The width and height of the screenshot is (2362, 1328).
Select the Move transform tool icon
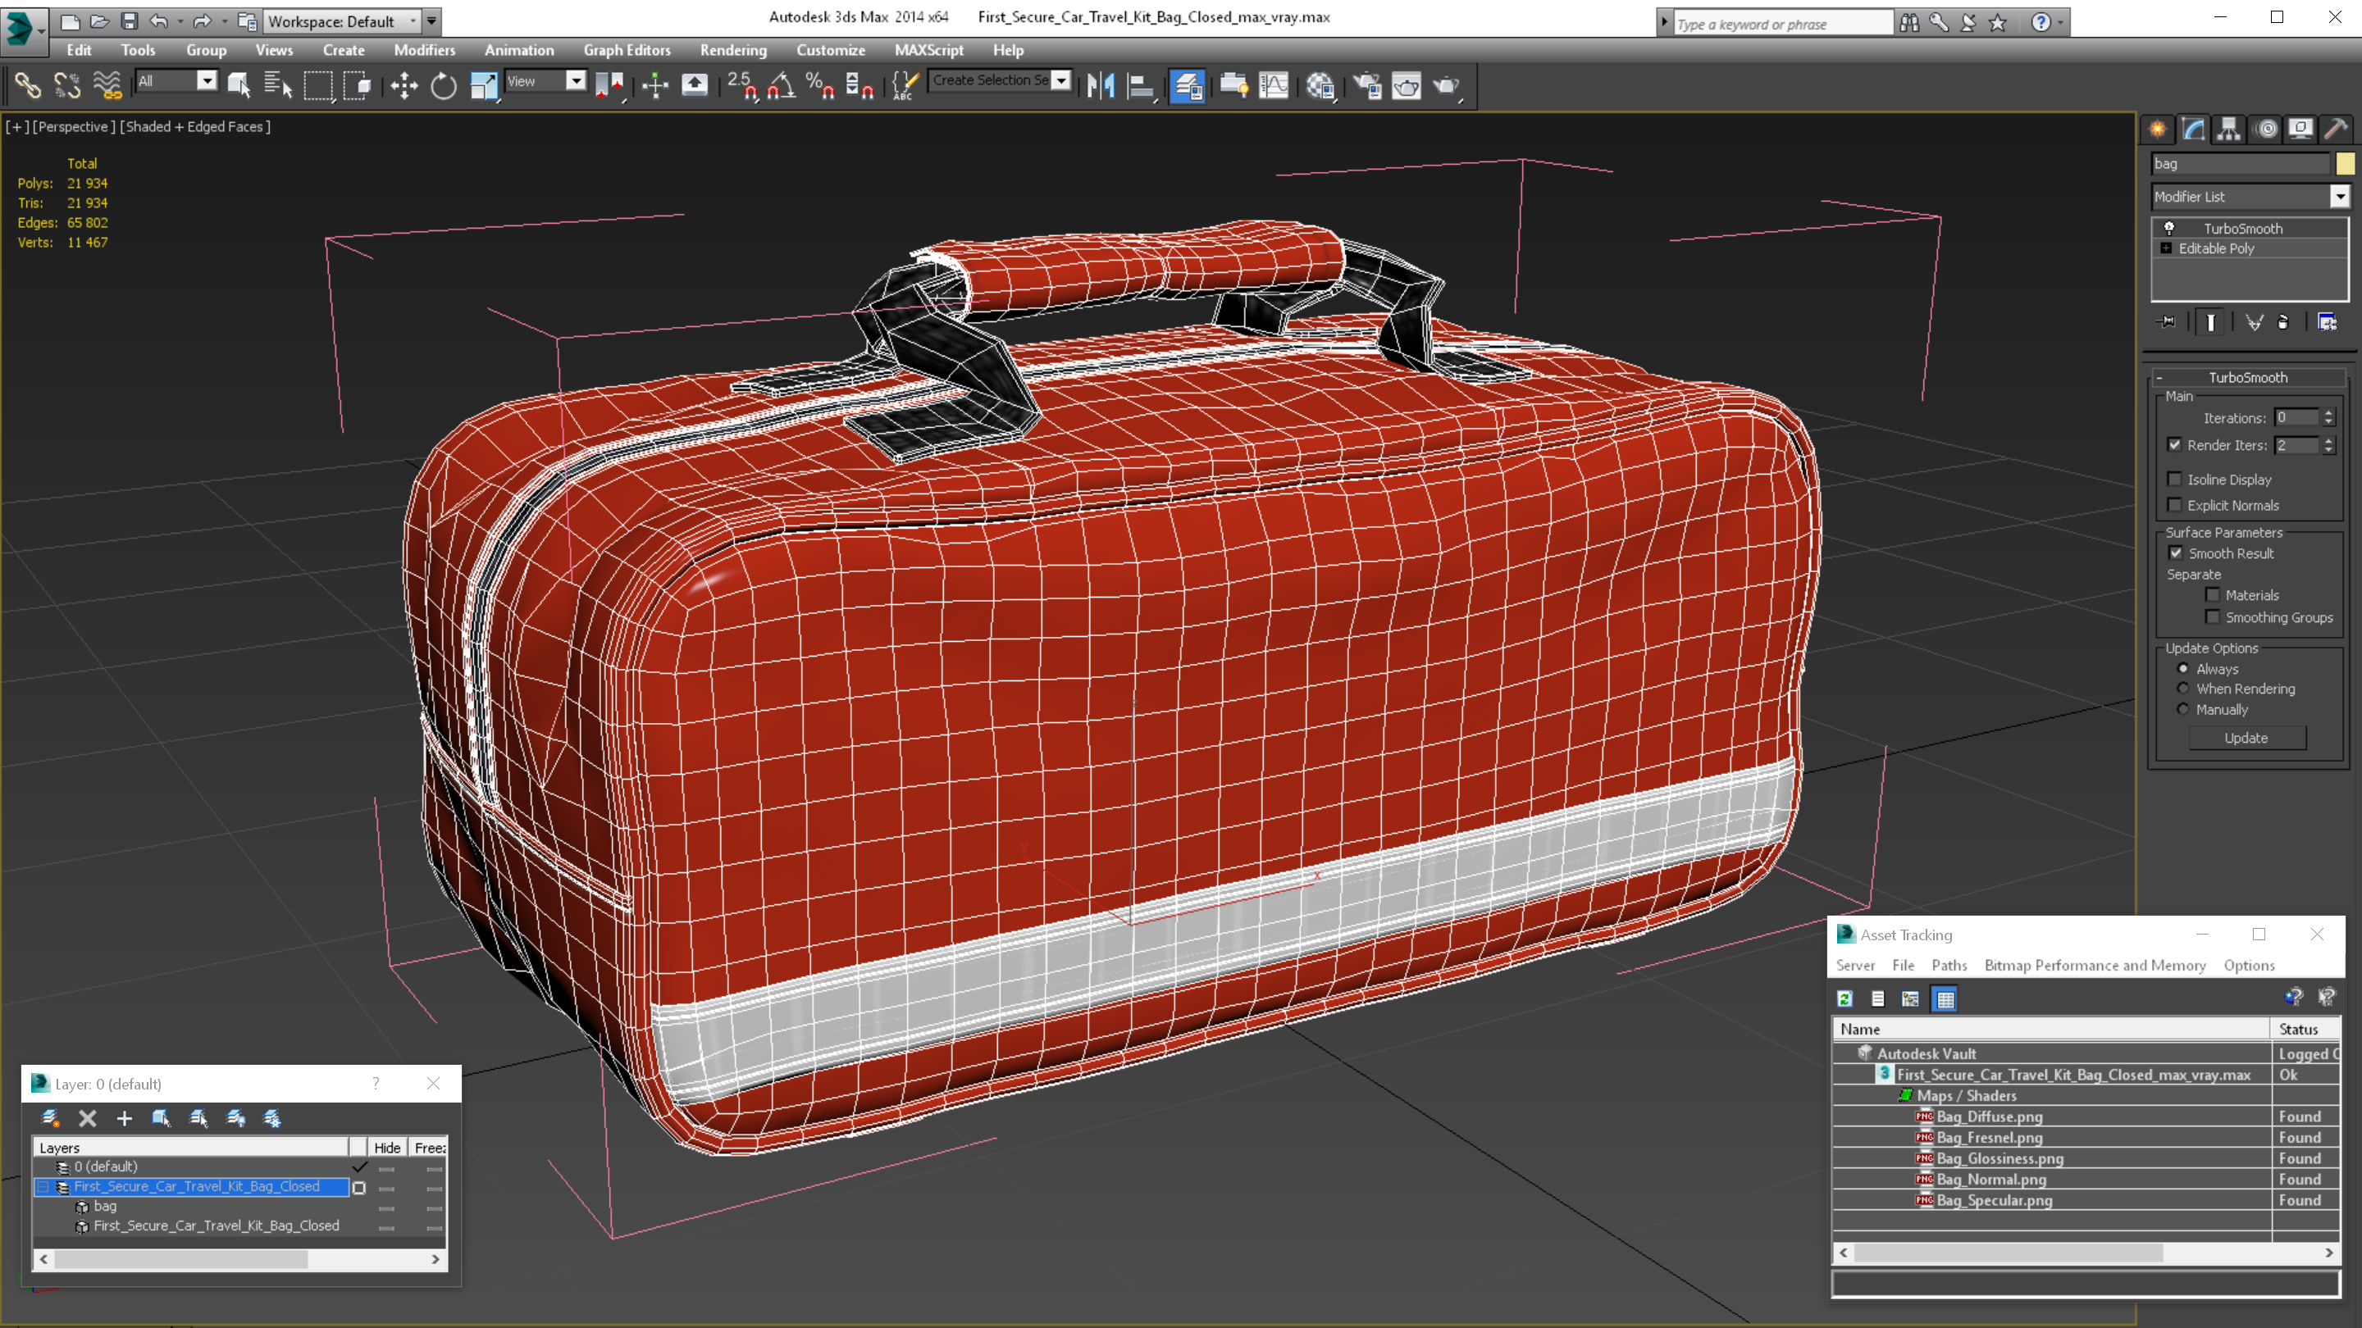click(x=403, y=86)
